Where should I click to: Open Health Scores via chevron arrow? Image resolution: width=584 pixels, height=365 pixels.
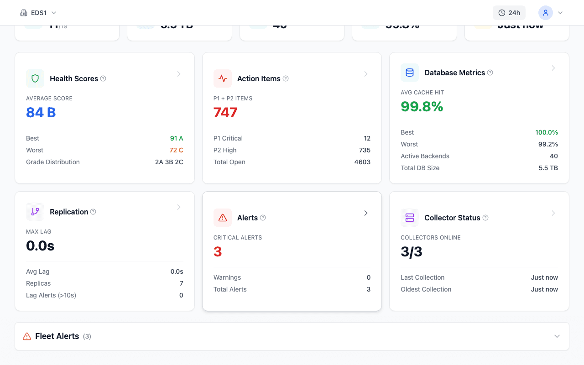[x=178, y=74]
